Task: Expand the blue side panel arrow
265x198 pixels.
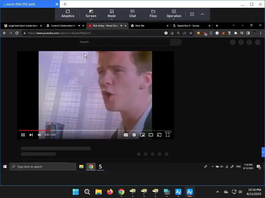Action: (x=263, y=152)
